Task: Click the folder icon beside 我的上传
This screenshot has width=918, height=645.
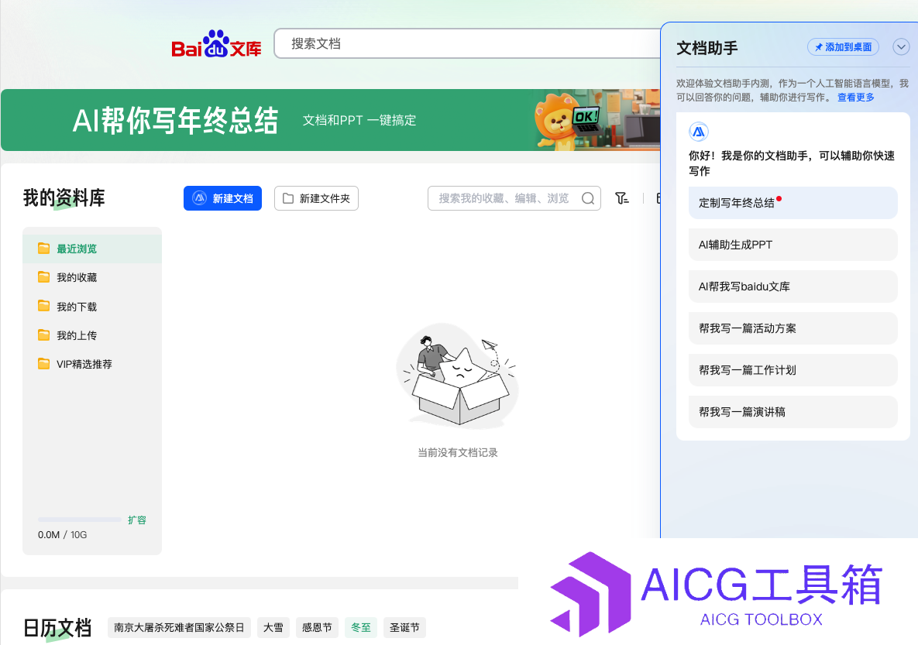Action: (44, 335)
